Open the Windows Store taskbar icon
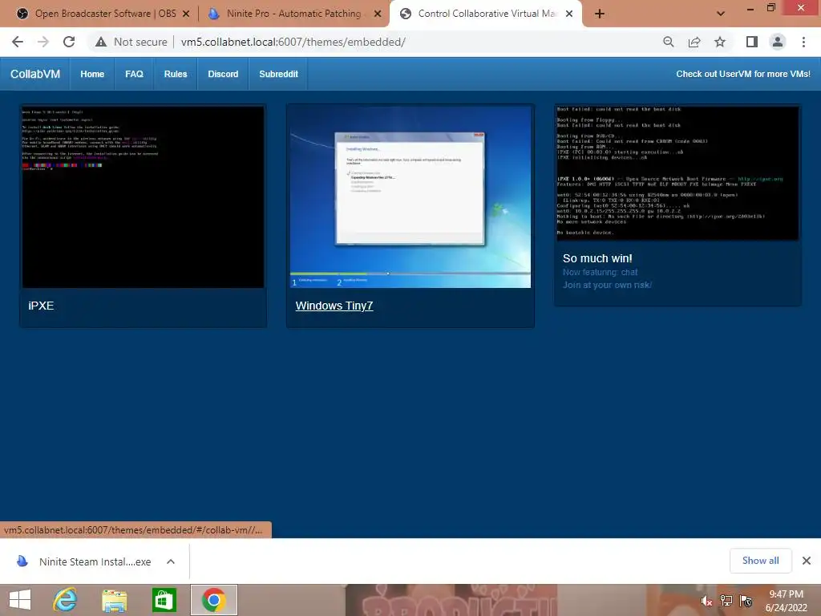The image size is (821, 616). coord(164,600)
